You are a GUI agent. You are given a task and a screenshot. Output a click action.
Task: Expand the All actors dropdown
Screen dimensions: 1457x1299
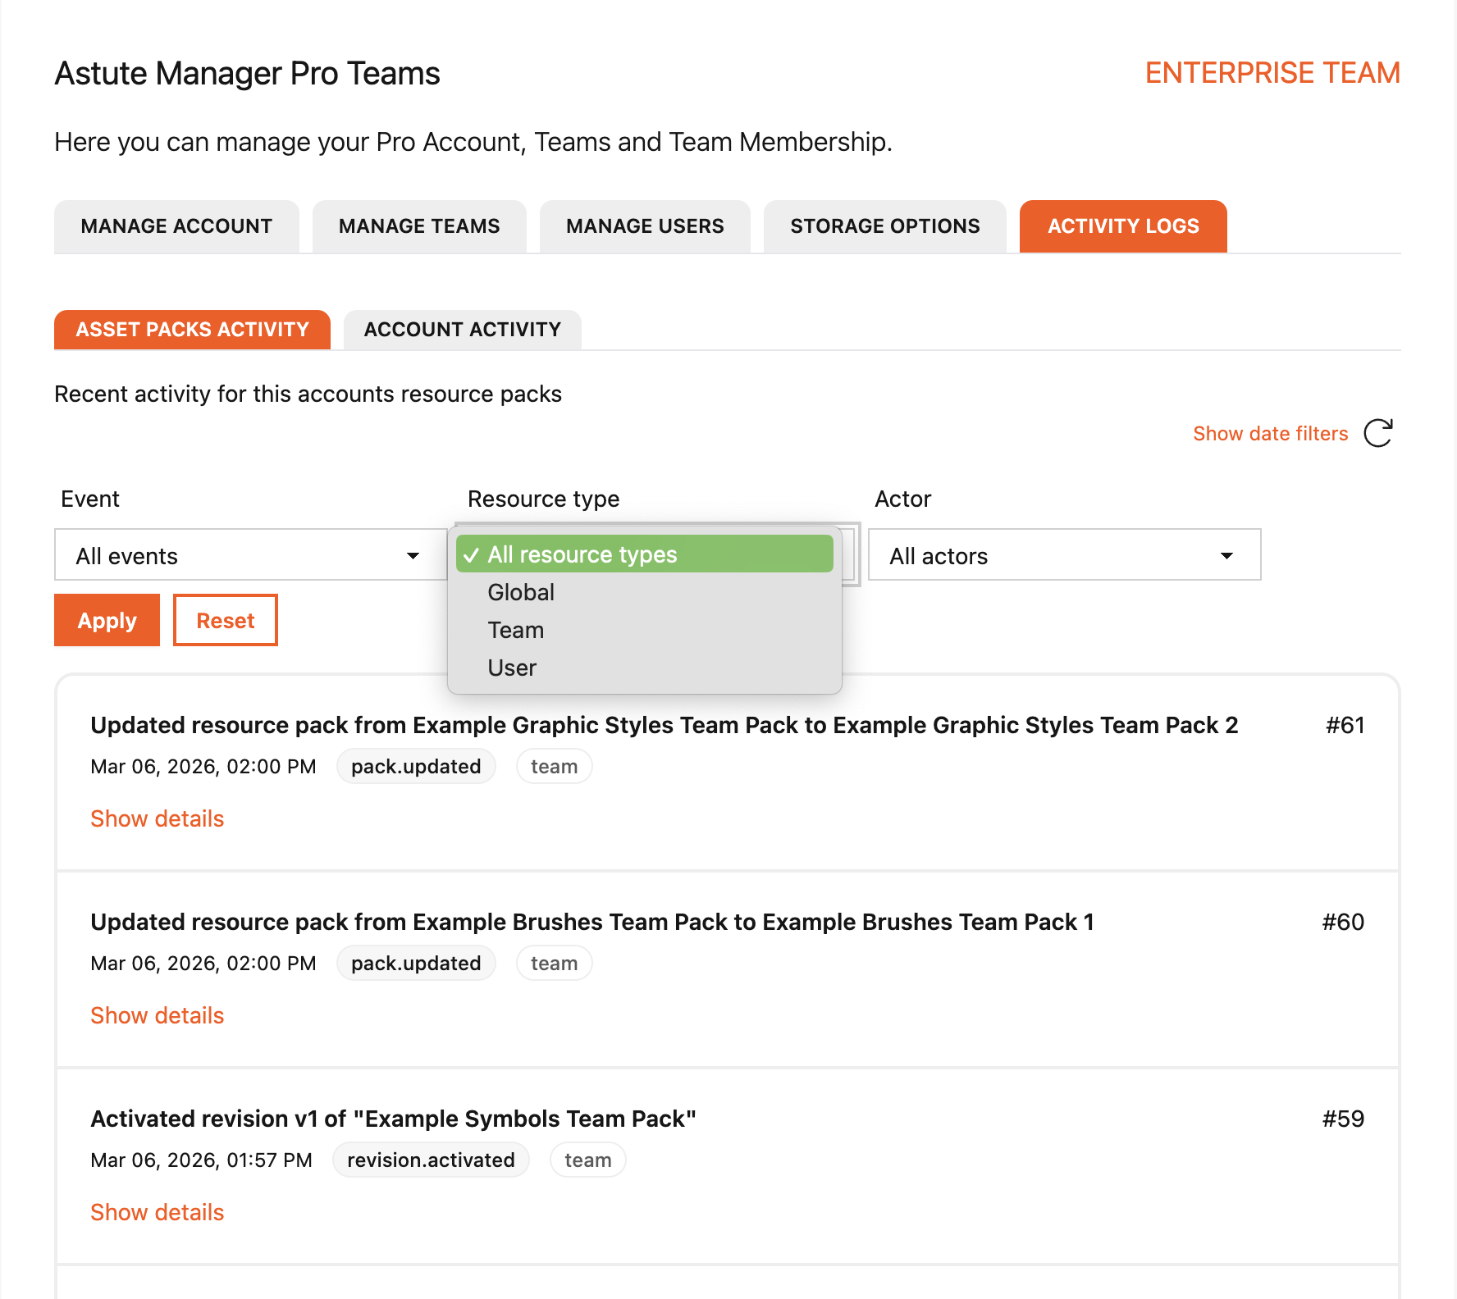click(1063, 555)
